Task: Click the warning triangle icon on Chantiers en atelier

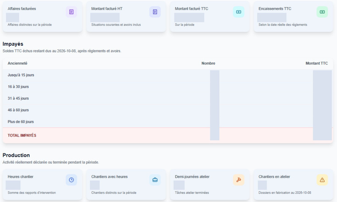Action: point(322,180)
